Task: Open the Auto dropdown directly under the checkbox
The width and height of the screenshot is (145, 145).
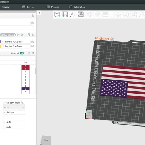Action: [14, 122]
